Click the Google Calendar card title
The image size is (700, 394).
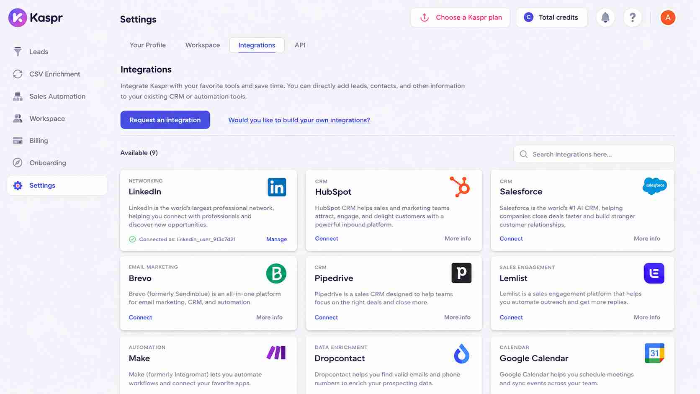click(x=534, y=358)
